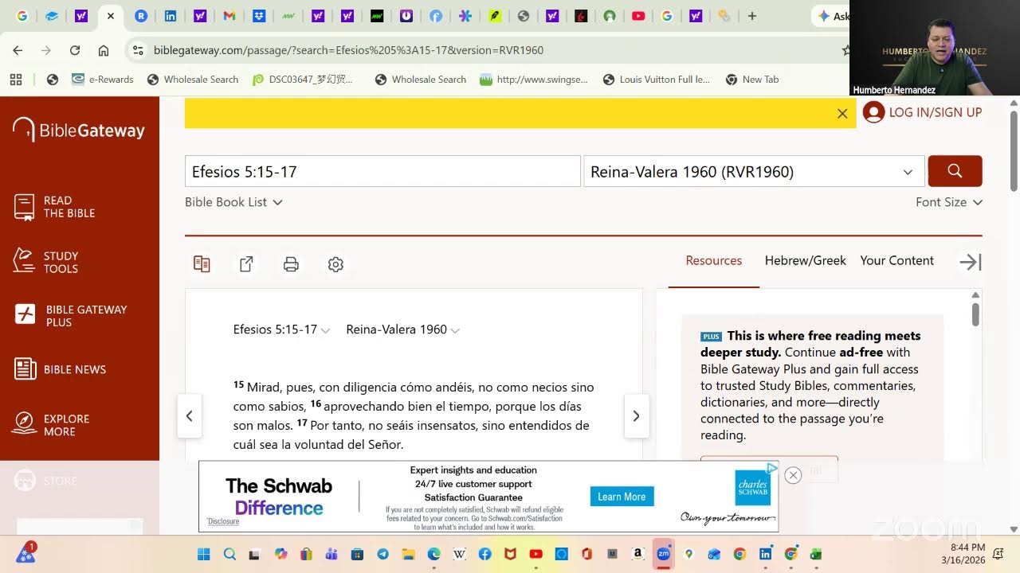Switch to the Resources tab
The image size is (1020, 573).
click(714, 260)
